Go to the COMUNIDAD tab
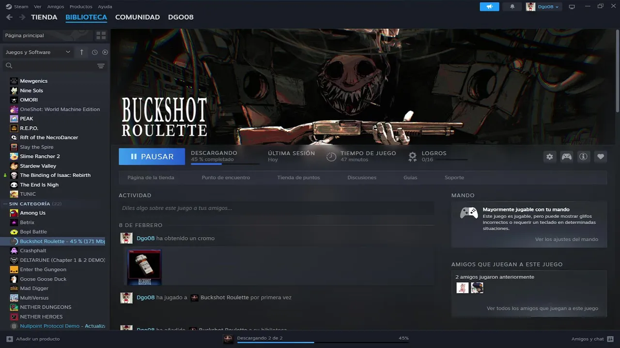This screenshot has height=348, width=620. (138, 17)
